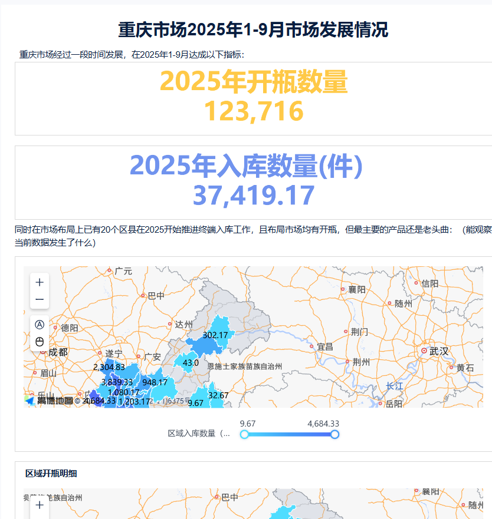Image resolution: width=492 pixels, height=519 pixels.
Task: Zoom out on the 区域入库数量 map
Action: point(40,299)
